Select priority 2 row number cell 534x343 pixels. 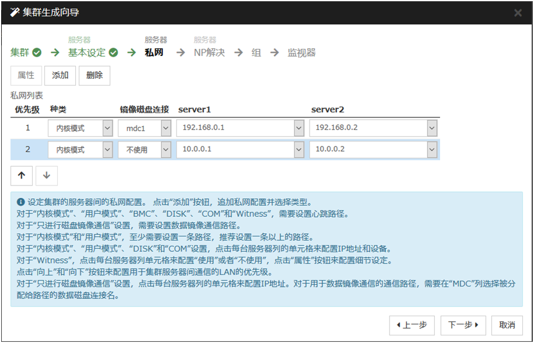coord(27,150)
